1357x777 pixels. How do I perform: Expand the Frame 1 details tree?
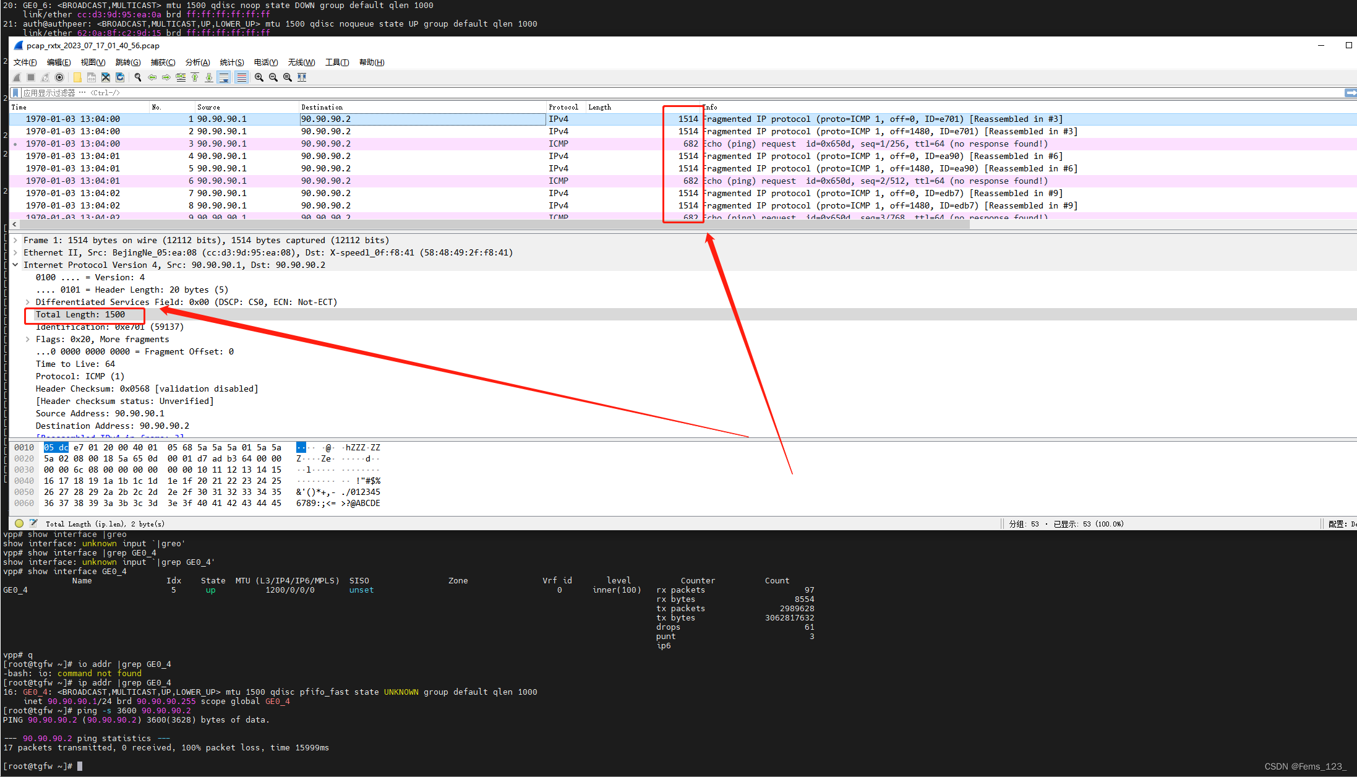(x=15, y=240)
